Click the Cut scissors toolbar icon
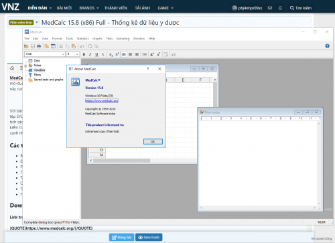 coord(61,46)
